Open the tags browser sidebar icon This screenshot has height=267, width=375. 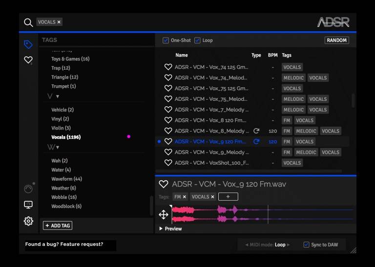tap(28, 45)
